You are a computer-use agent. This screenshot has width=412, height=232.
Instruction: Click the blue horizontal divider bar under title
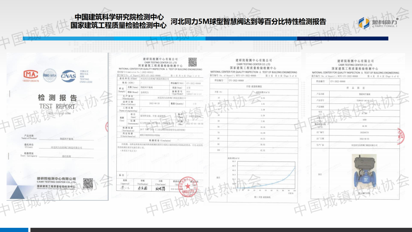click(x=206, y=39)
